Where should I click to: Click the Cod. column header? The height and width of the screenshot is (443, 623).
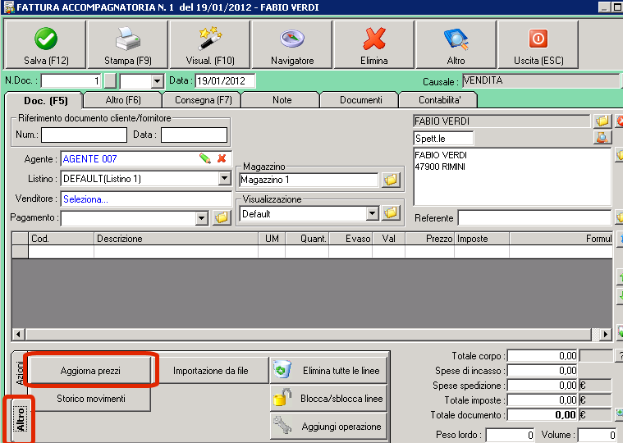[62, 239]
